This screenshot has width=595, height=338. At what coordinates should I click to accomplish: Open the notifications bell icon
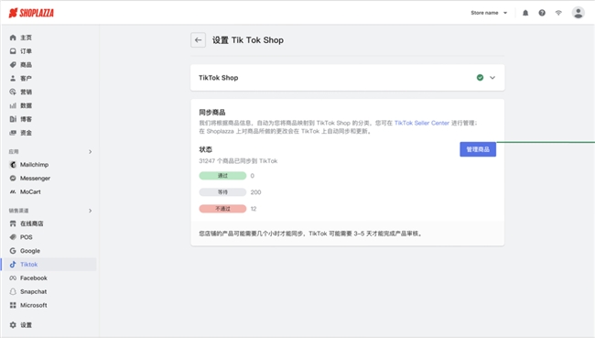[525, 13]
